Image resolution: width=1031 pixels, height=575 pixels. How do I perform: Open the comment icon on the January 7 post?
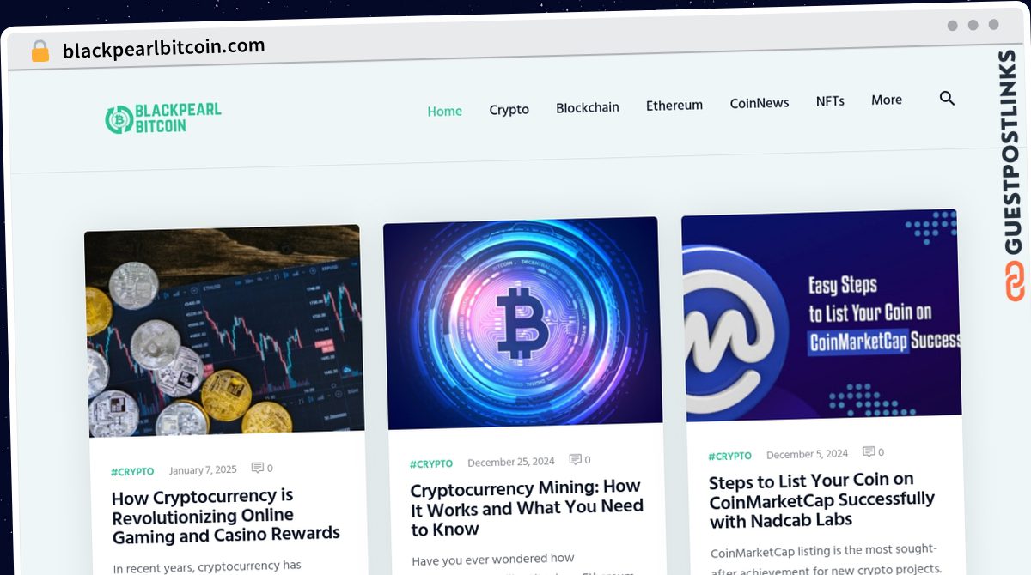(x=257, y=468)
